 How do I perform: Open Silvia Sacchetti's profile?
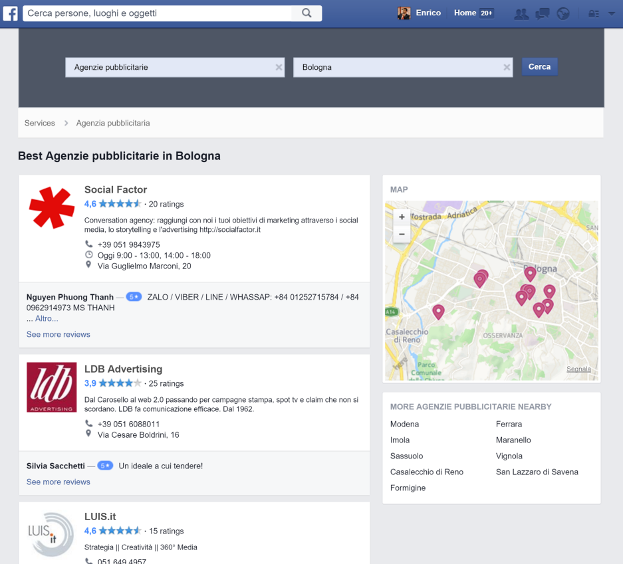coord(56,466)
